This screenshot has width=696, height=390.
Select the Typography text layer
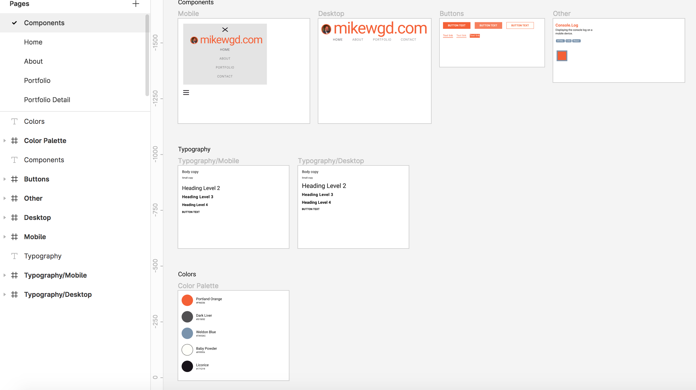click(75, 256)
